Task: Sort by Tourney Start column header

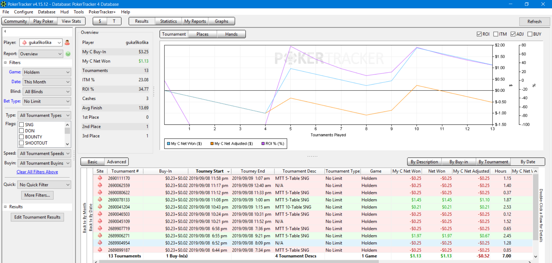Action: tap(210, 171)
